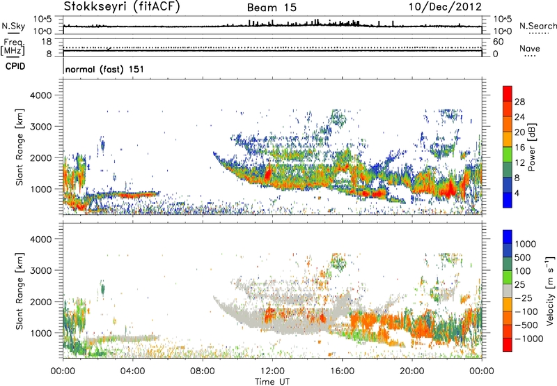Image resolution: width=557 pixels, height=386 pixels.
Task: Select the 16 label on power colorbar
Action: pyautogui.click(x=519, y=148)
